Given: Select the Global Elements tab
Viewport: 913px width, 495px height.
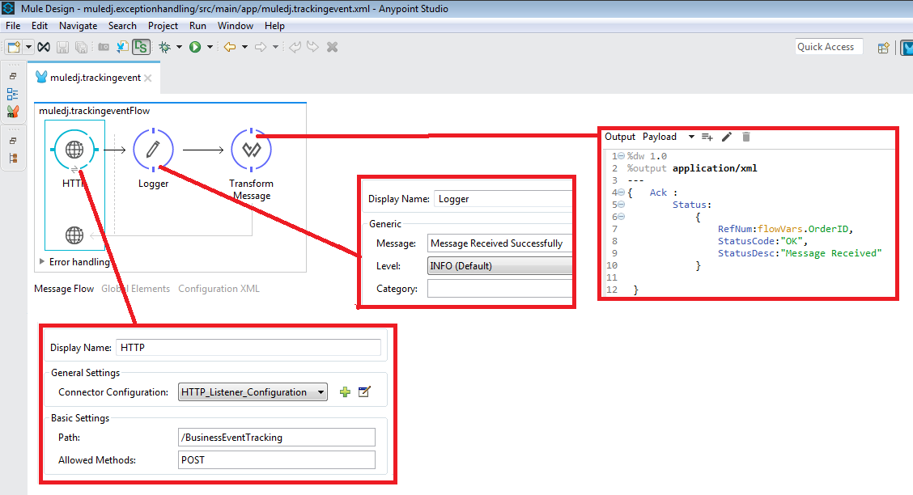Looking at the screenshot, I should [x=135, y=288].
